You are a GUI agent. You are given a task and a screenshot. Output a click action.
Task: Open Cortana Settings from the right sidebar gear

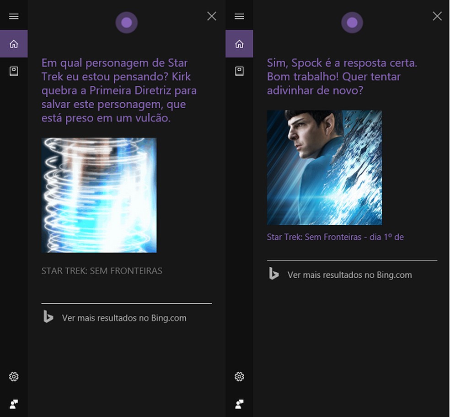coord(239,376)
